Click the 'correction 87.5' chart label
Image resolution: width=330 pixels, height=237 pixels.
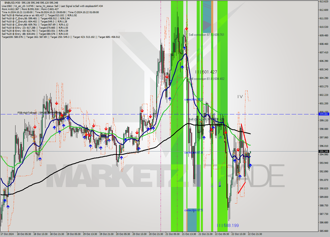[194, 210]
